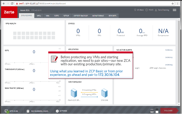Reload the page with refresh icon
182x114 pixels.
12,3
